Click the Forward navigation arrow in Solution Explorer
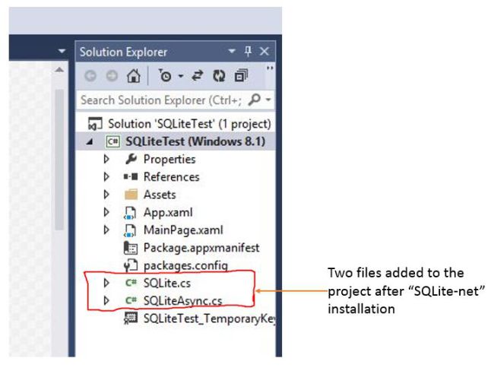Image resolution: width=494 pixels, height=374 pixels. [x=112, y=76]
